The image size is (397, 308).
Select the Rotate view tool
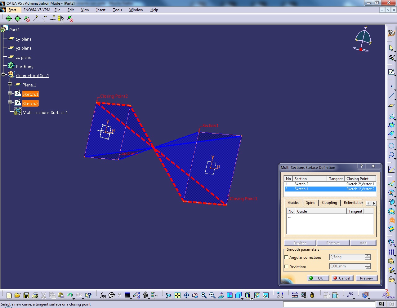195,295
